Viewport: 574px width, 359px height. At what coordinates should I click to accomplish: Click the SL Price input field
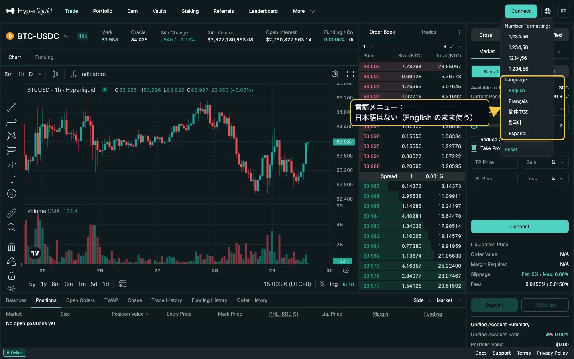(494, 179)
